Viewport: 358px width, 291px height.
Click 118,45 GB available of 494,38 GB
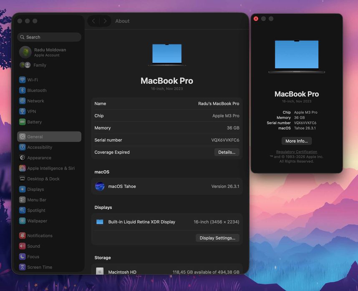point(206,272)
